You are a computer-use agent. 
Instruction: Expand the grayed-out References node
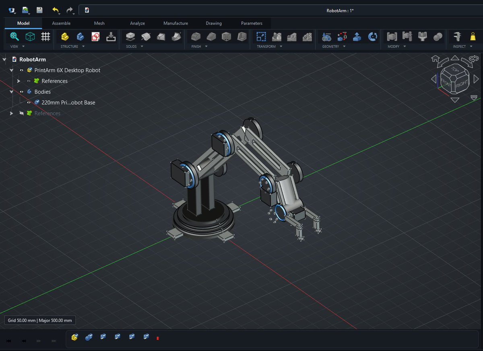point(12,113)
